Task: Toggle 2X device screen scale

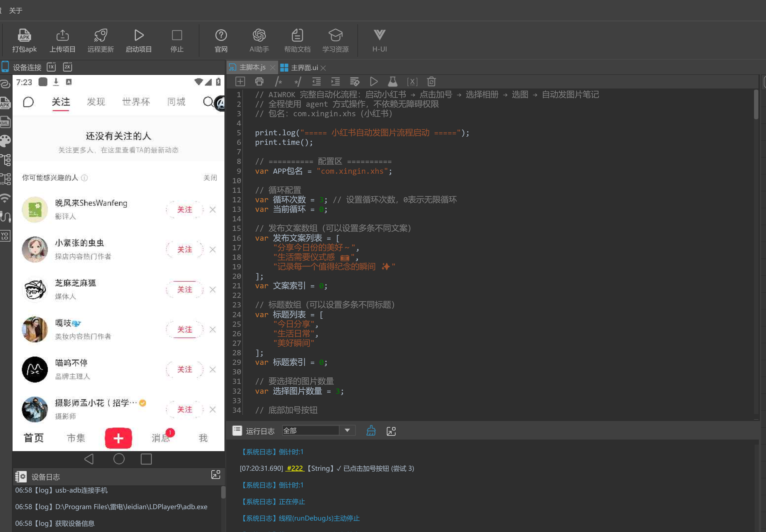Action: (68, 67)
